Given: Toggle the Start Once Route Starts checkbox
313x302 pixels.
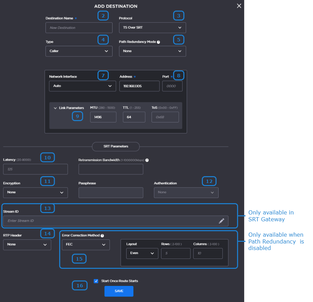Looking at the screenshot, I should pyautogui.click(x=96, y=281).
